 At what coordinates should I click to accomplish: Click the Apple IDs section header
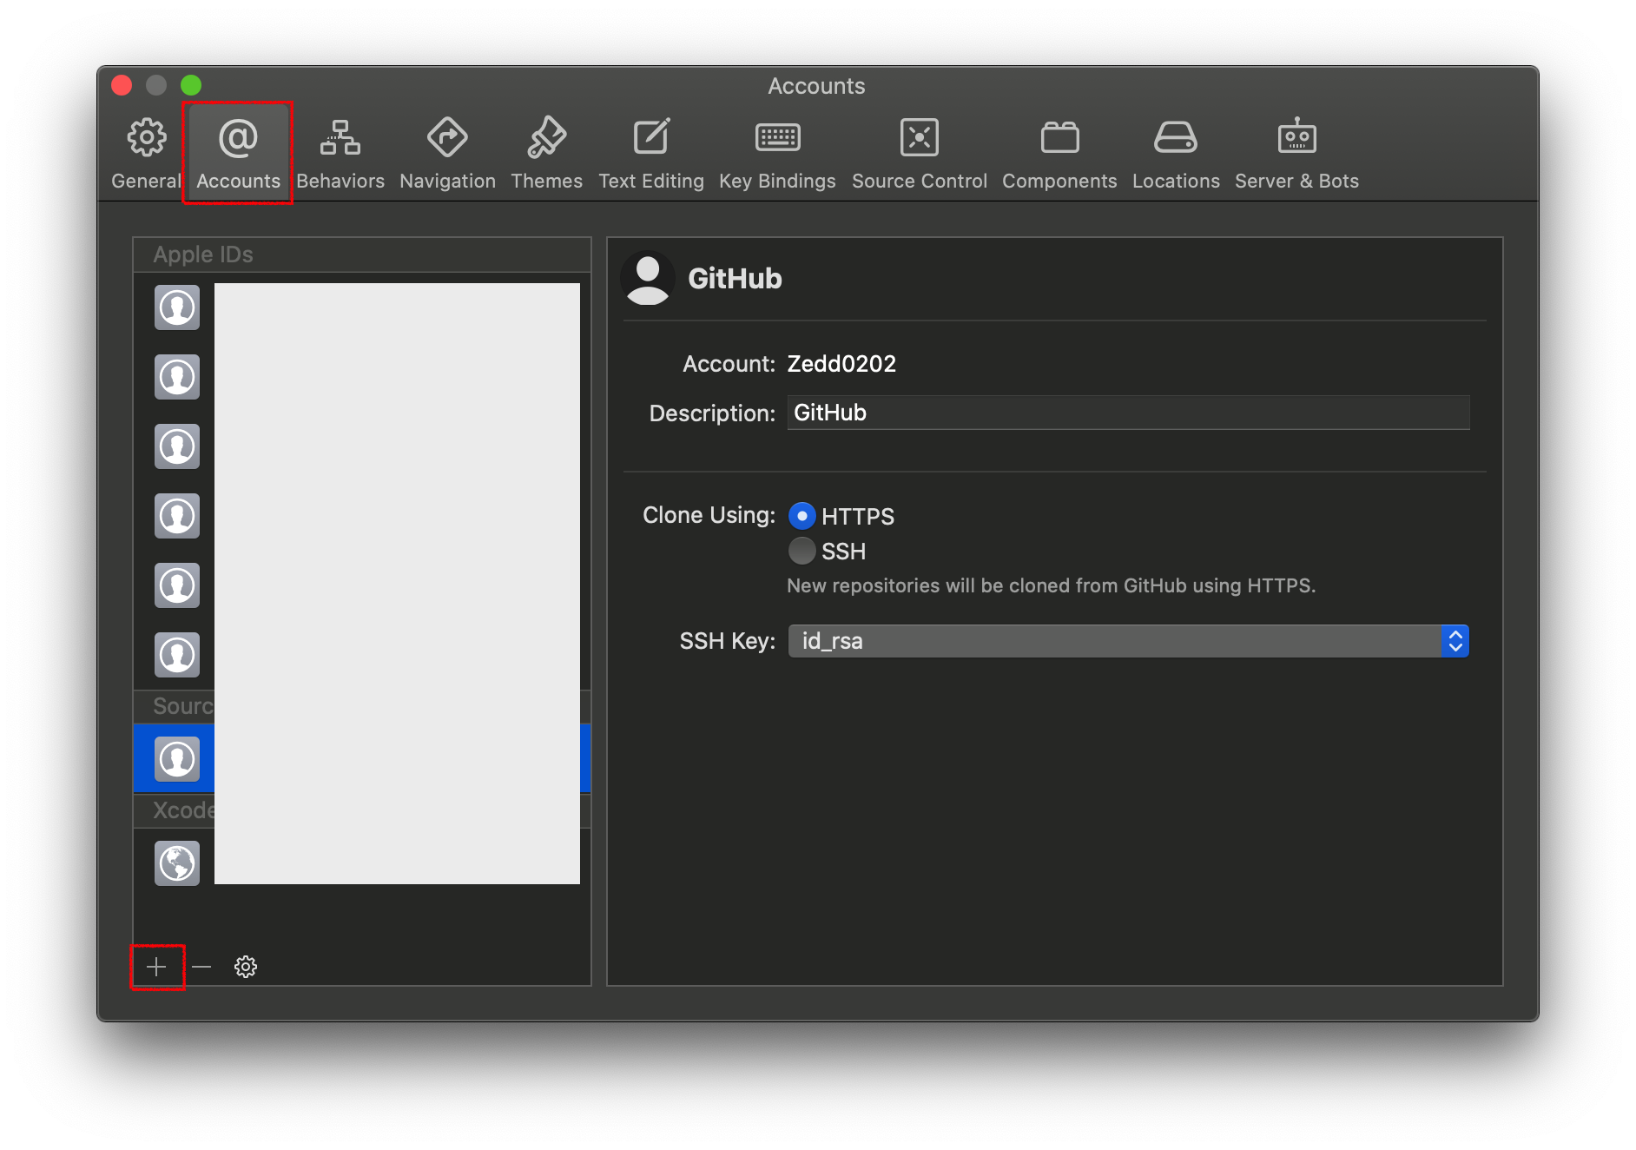coord(362,254)
